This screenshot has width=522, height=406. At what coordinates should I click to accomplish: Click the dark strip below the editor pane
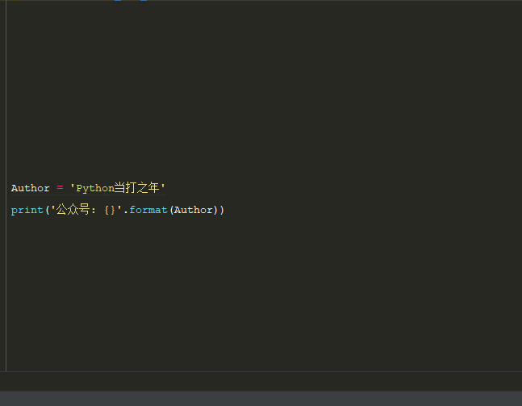tap(261, 381)
